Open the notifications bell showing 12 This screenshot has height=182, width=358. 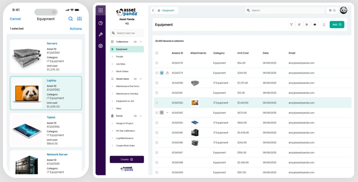(x=332, y=10)
